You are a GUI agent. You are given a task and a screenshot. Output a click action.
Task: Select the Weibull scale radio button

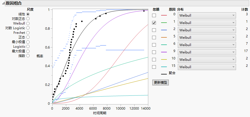point(28,23)
